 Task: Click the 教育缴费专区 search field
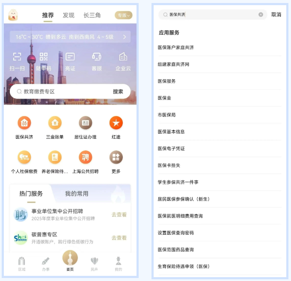tap(60, 91)
